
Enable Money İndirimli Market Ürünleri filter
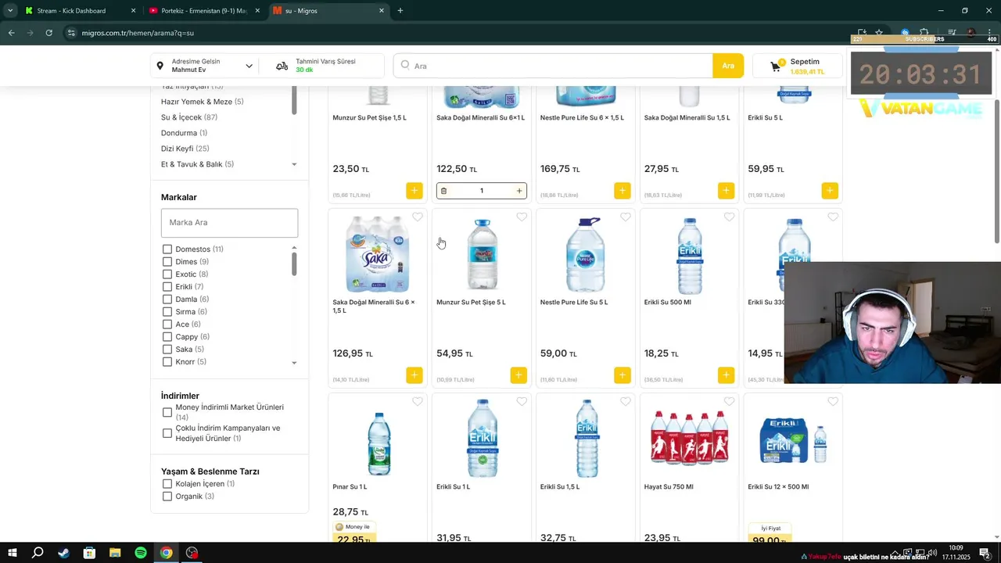click(x=167, y=412)
